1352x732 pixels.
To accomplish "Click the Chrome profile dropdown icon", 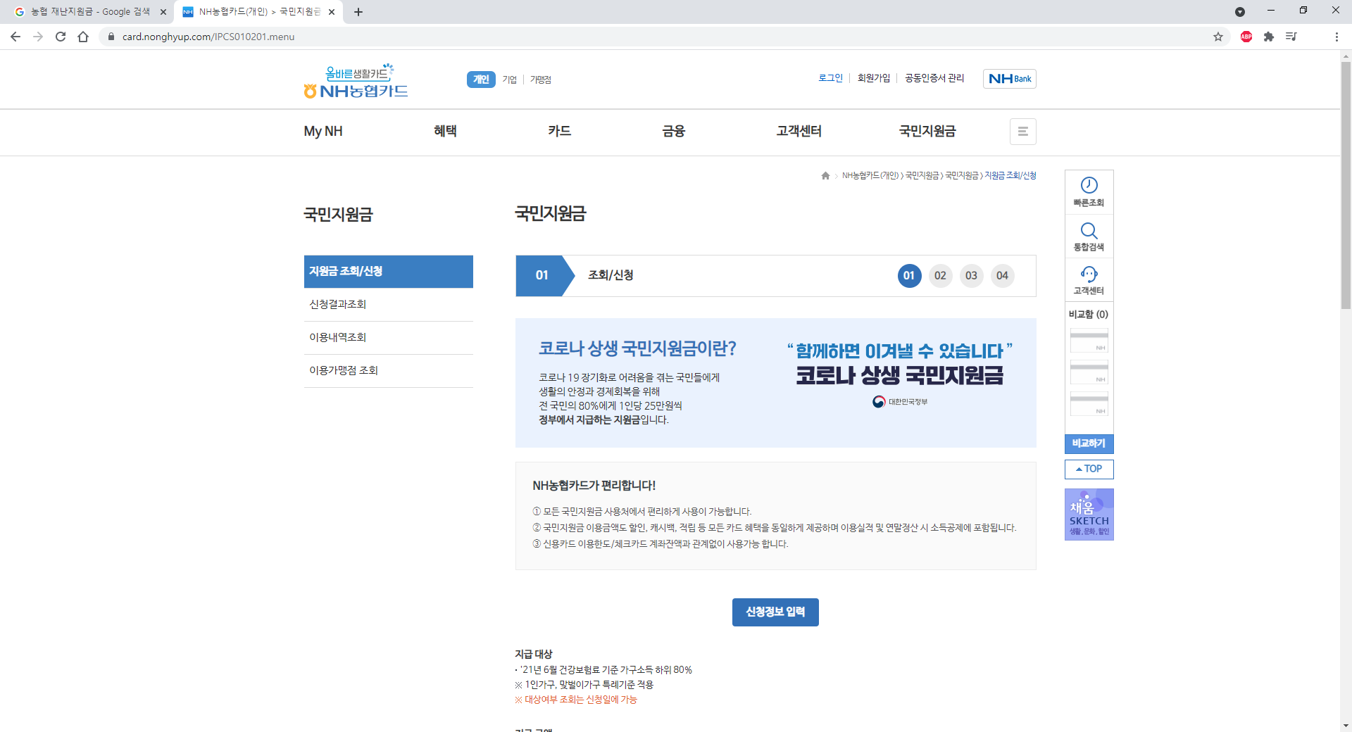I will (x=1240, y=12).
